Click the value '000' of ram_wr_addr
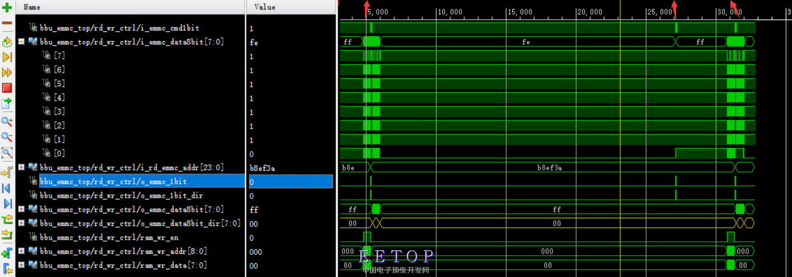Viewport: 792px width, 277px height. (x=255, y=251)
